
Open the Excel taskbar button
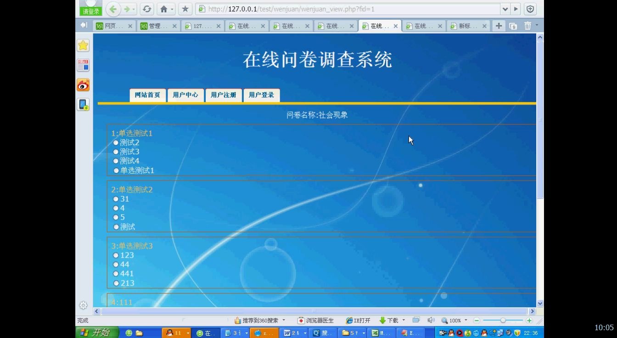point(382,333)
